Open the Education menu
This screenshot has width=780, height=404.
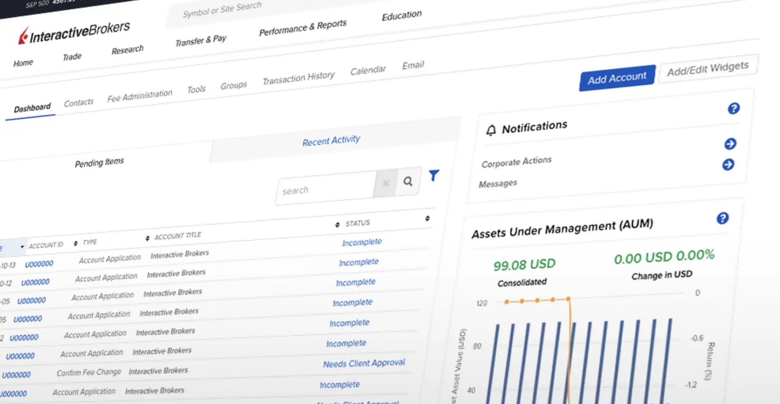401,15
